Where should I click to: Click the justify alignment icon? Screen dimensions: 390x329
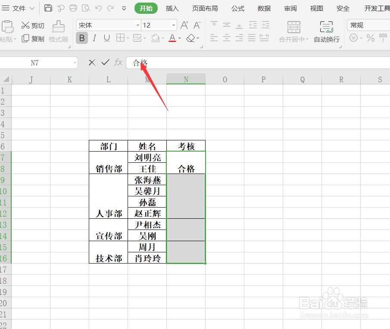252,38
